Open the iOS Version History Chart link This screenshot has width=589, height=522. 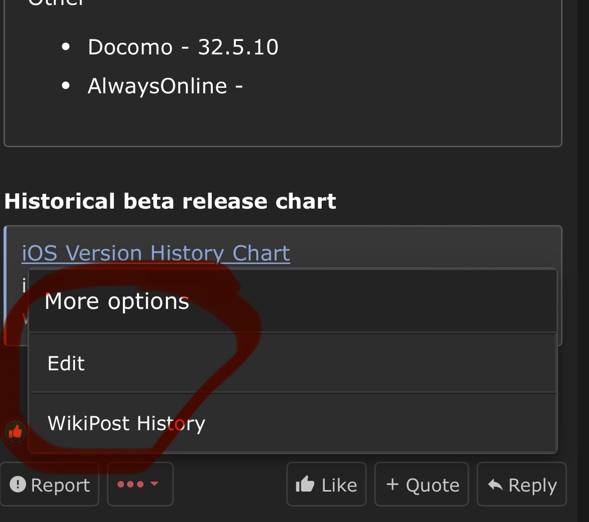156,253
